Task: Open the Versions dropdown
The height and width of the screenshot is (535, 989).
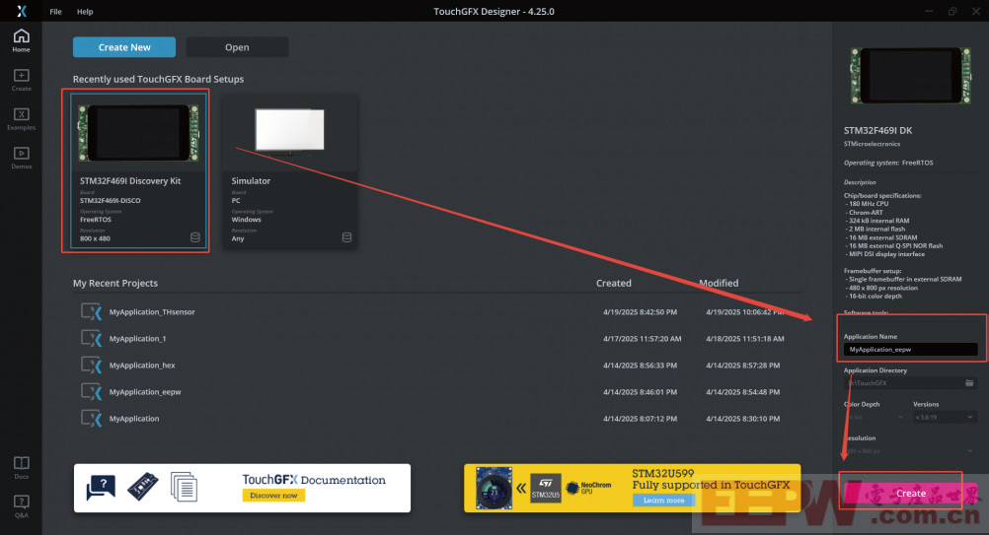Action: (945, 418)
